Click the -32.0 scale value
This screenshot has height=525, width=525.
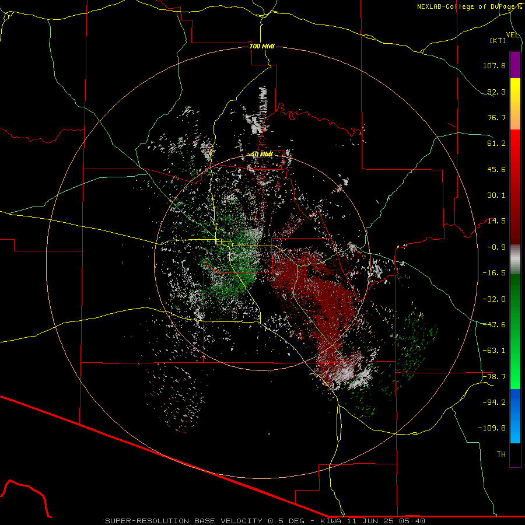tap(494, 299)
